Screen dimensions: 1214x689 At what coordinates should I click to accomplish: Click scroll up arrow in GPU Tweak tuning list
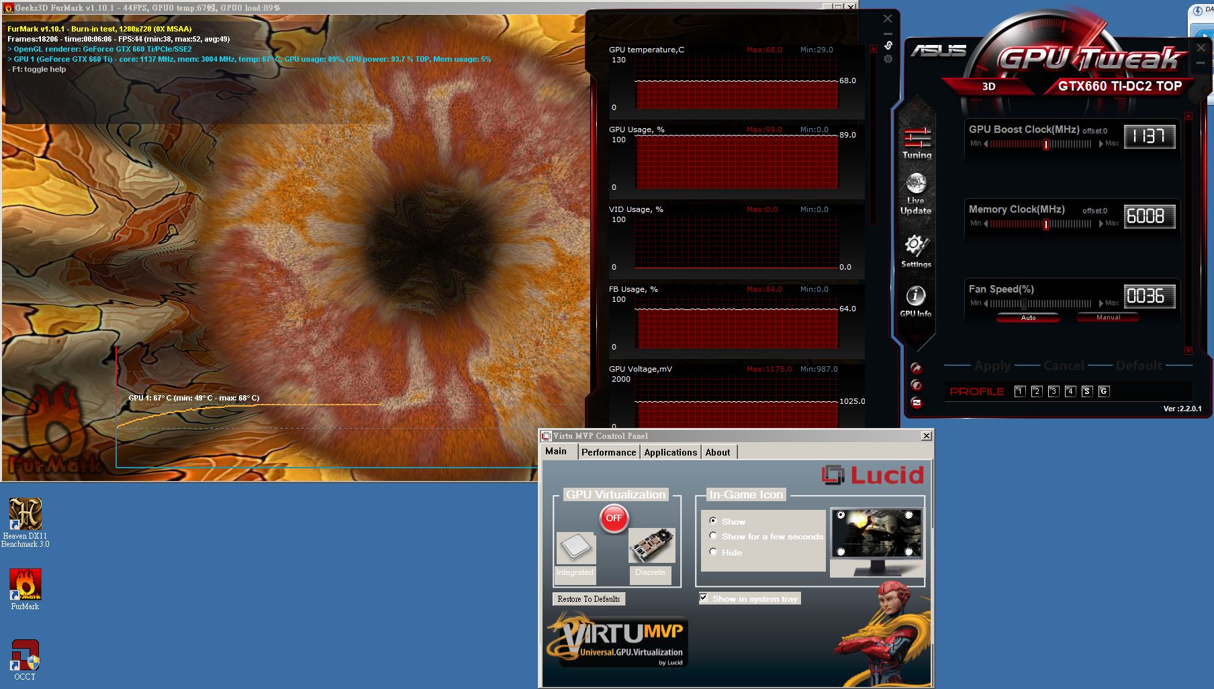coord(1188,116)
